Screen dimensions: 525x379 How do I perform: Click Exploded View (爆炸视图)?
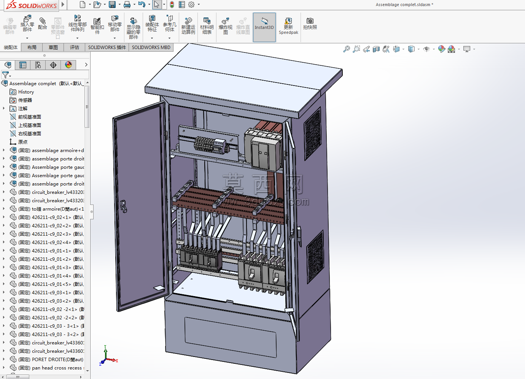225,26
